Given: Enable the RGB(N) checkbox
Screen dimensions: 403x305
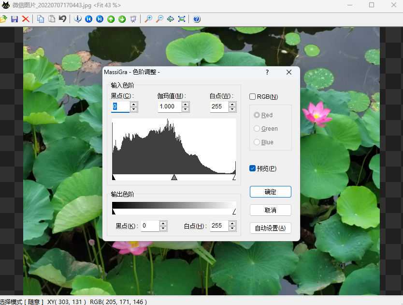Looking at the screenshot, I should 252,97.
